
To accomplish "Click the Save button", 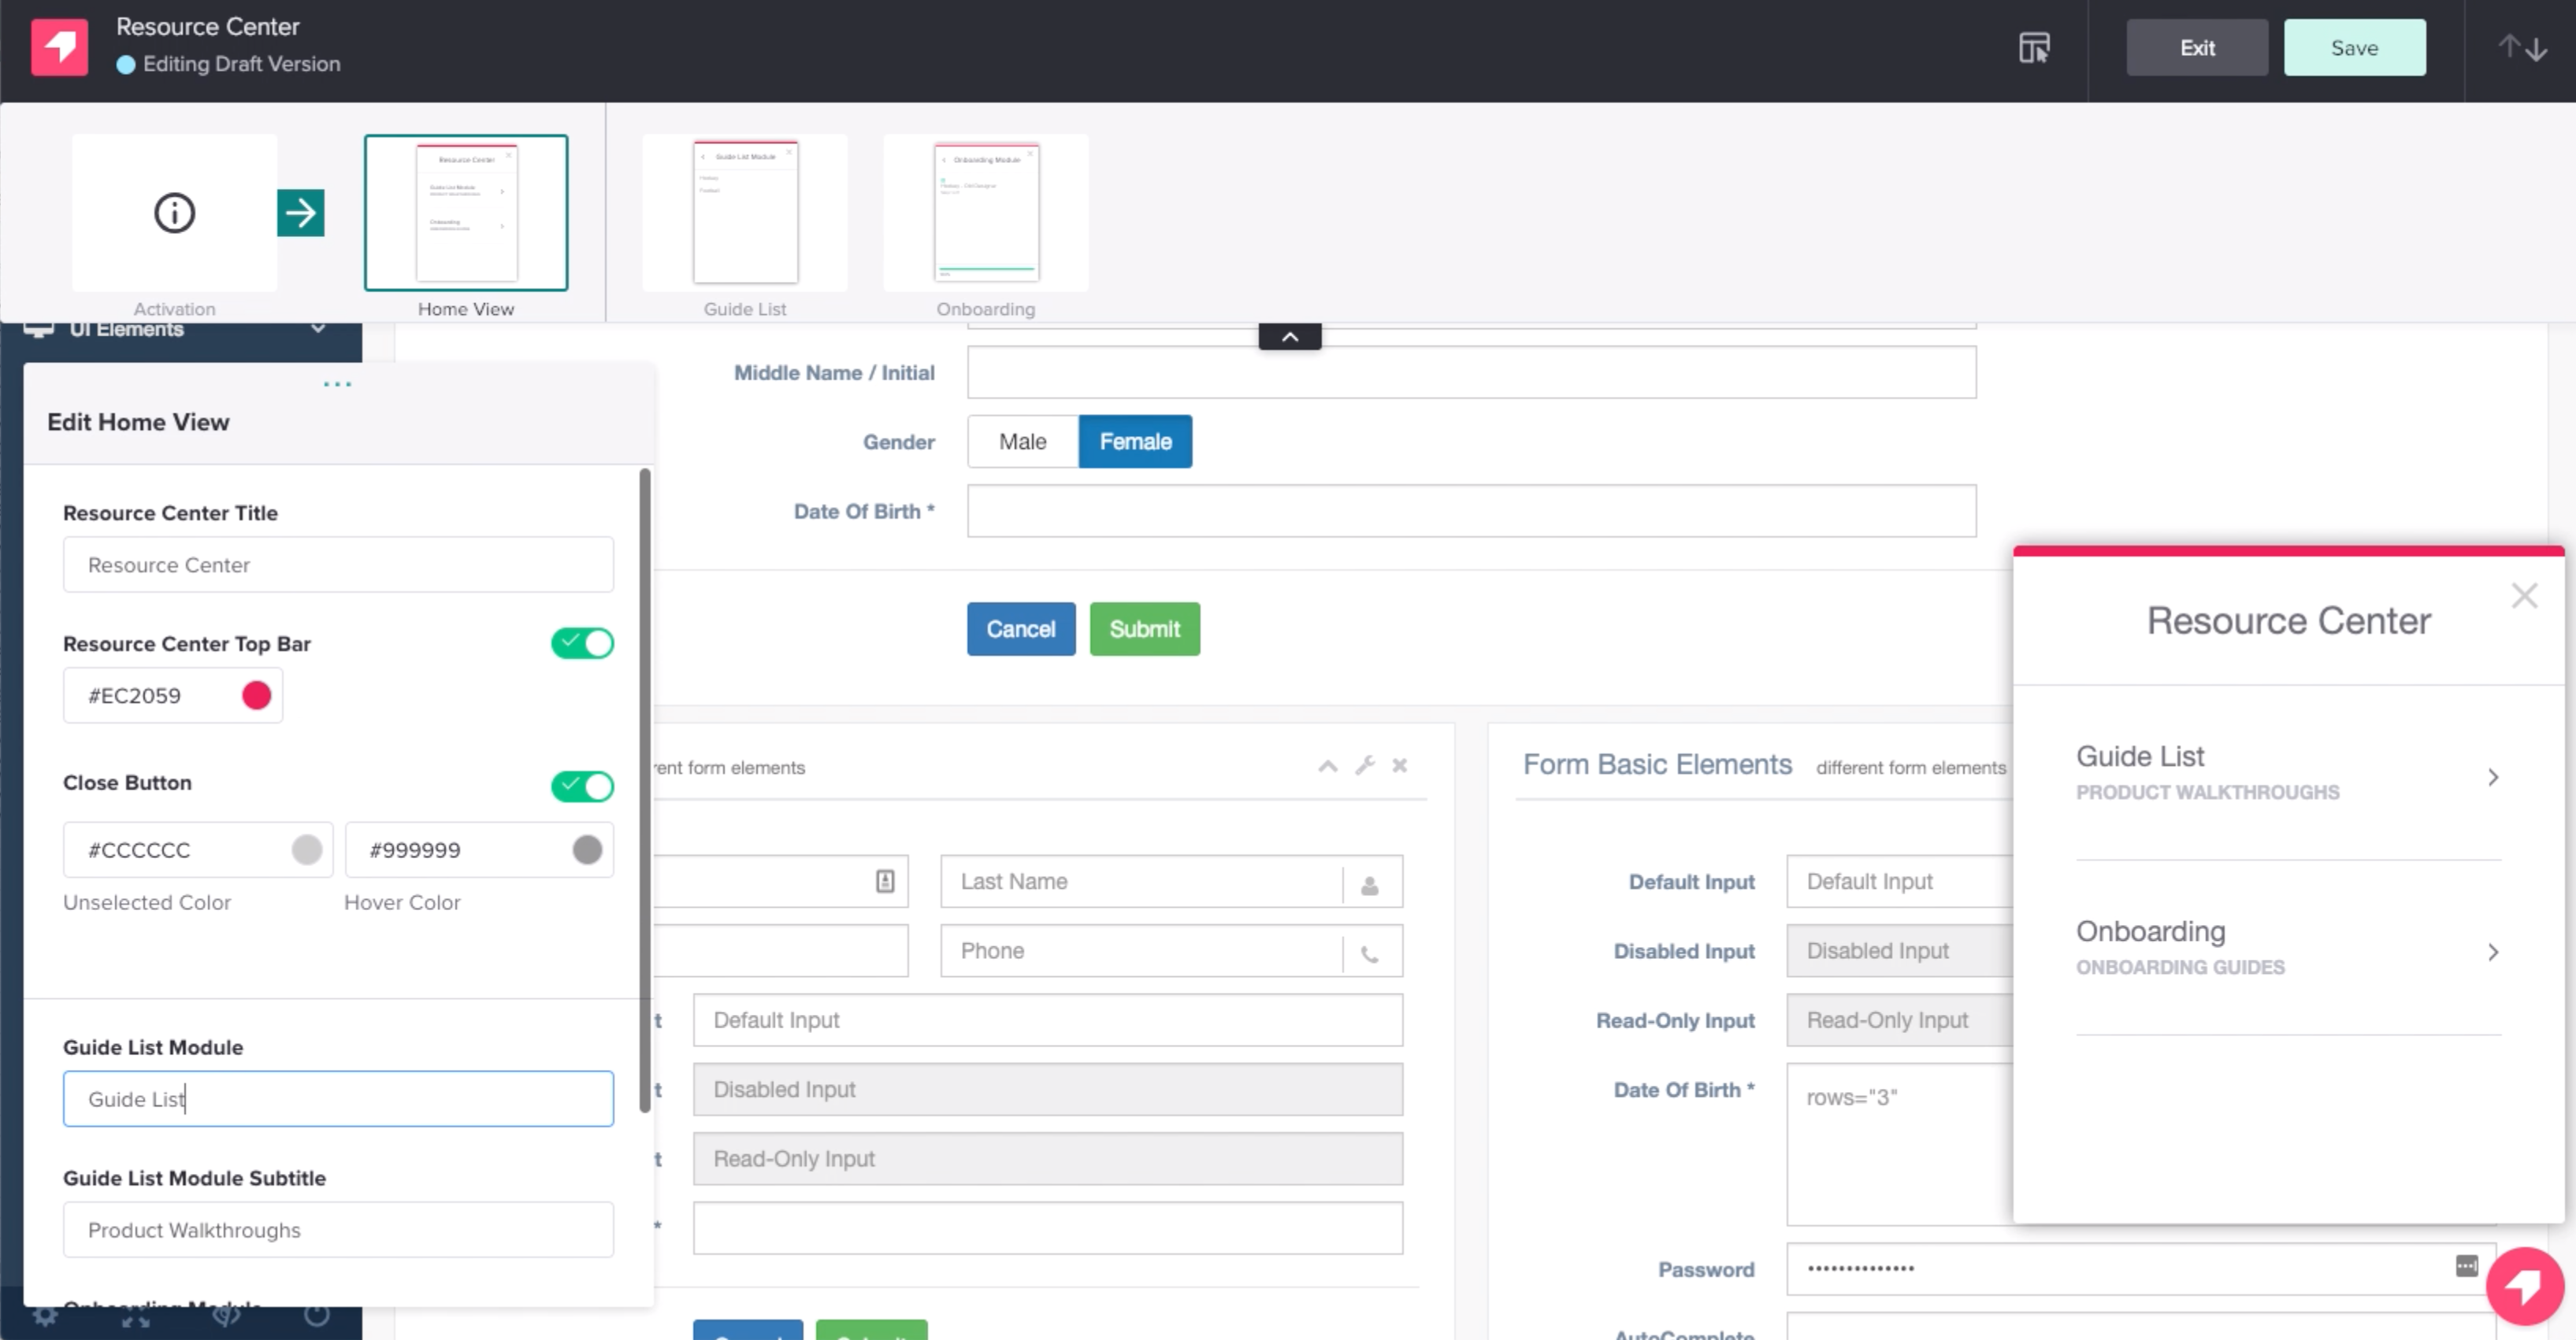I will [2354, 48].
